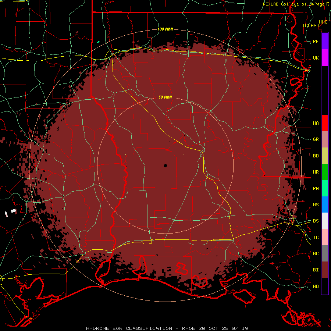Click the RF purple legend swatch
The width and height of the screenshot is (331, 331).
pos(325,41)
